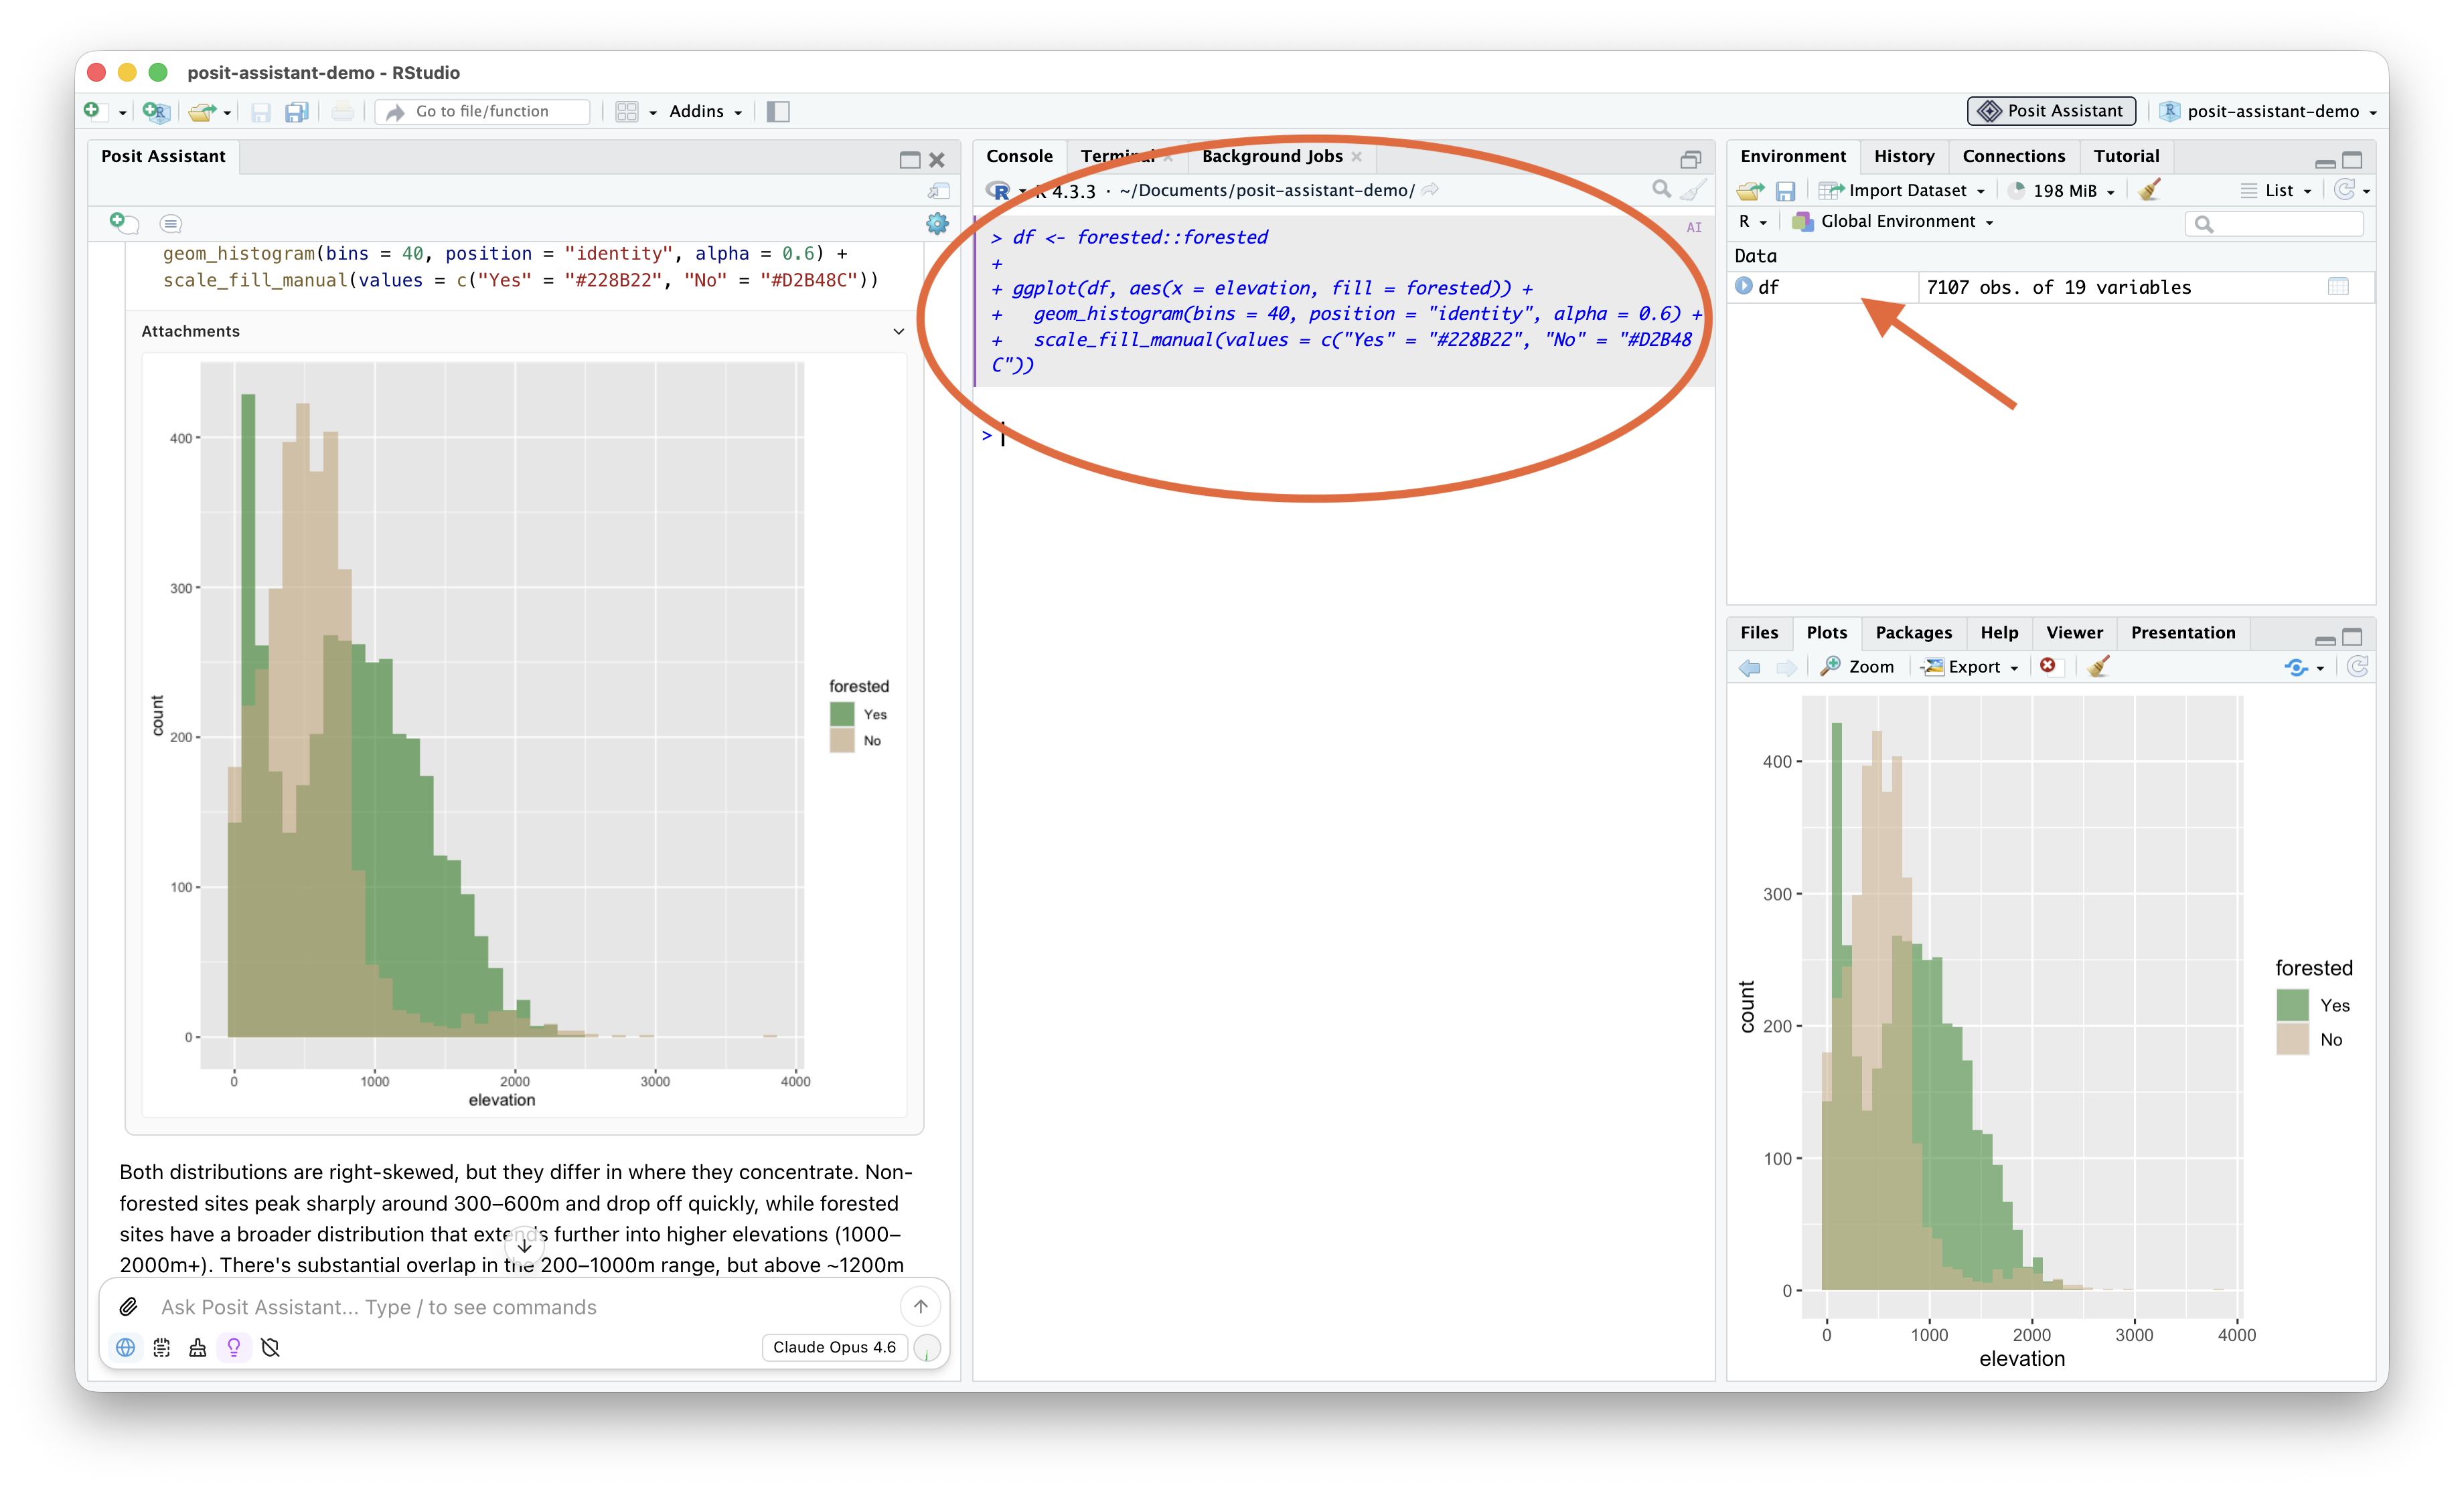
Task: Click the Open File folder icon in main toolbar
Action: [202, 112]
